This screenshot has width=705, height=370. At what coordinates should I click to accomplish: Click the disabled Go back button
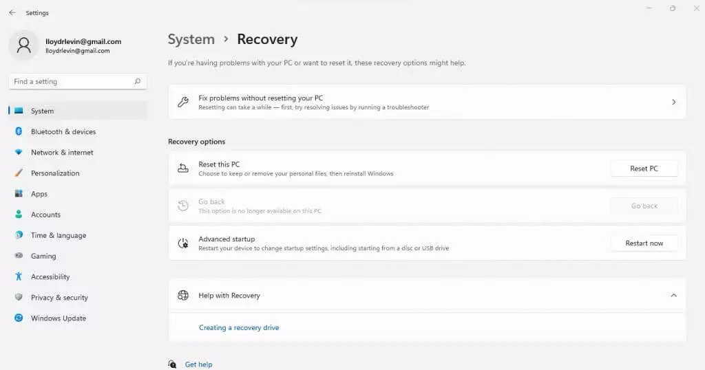(x=644, y=206)
